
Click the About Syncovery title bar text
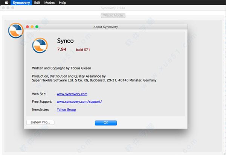105,27
